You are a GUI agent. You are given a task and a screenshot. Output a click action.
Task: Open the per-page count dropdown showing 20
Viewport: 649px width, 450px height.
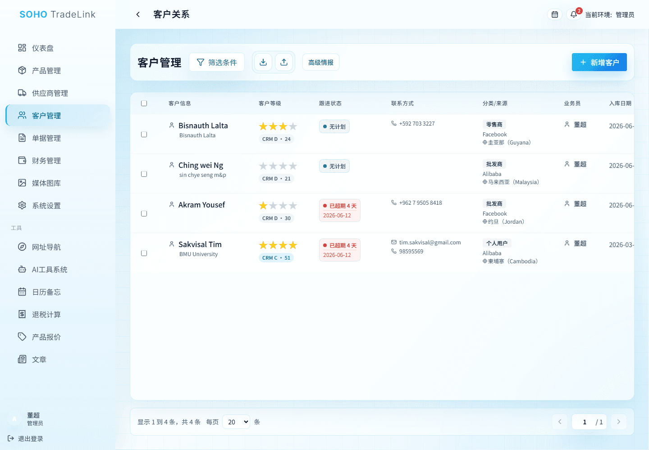click(x=236, y=422)
